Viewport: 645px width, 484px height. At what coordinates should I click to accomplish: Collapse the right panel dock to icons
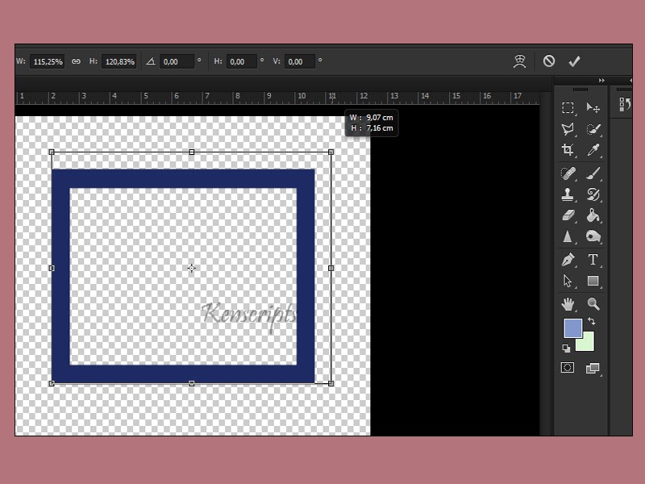pos(601,81)
